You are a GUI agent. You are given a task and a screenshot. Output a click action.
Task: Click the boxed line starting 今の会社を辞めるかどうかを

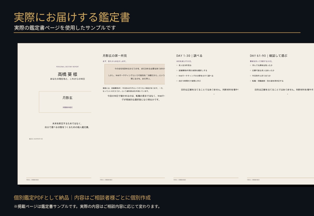(139, 69)
